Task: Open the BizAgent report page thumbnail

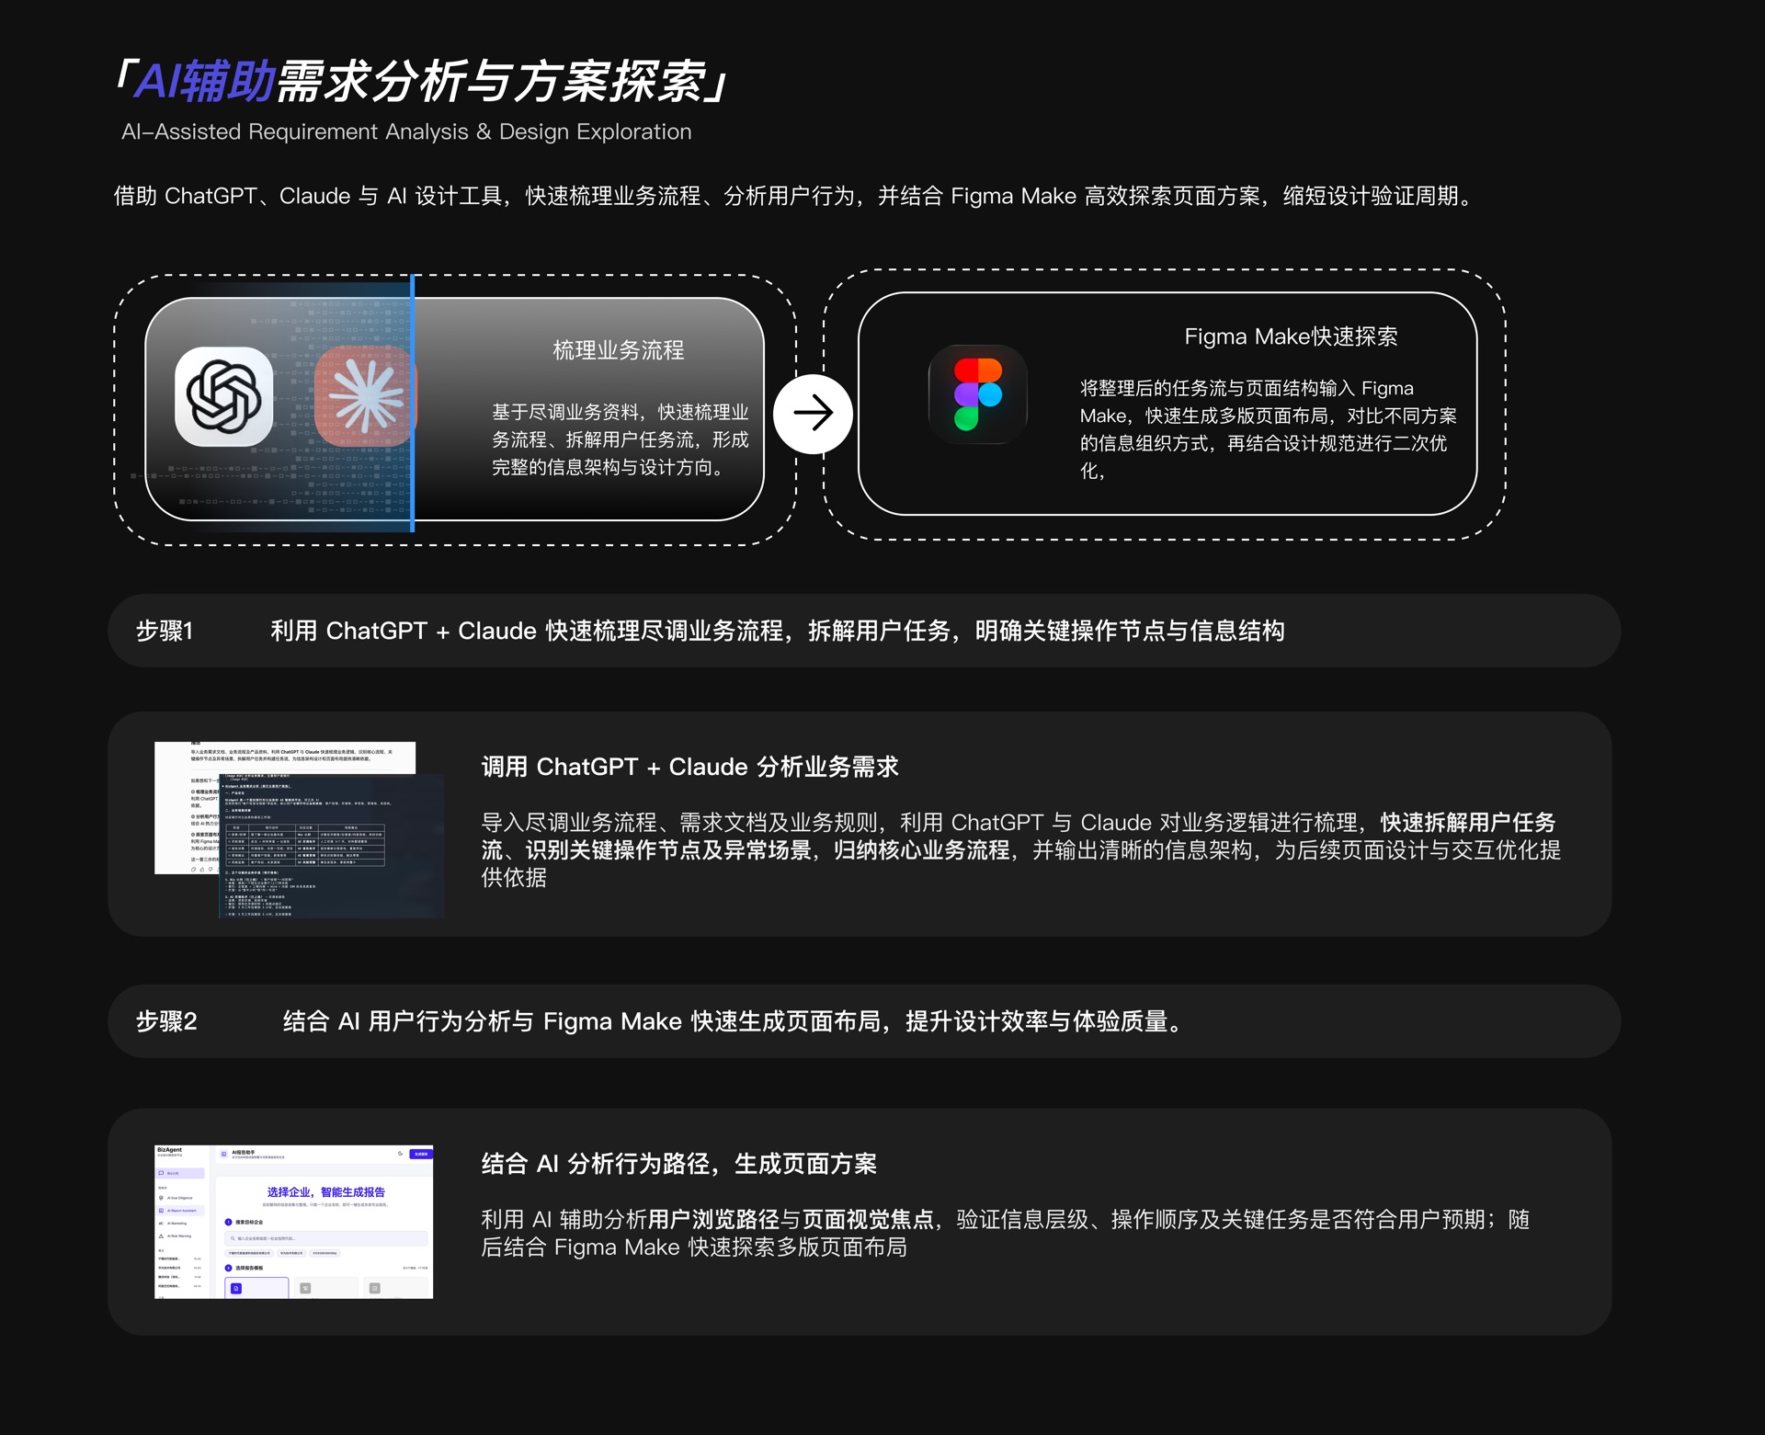Action: 293,1222
